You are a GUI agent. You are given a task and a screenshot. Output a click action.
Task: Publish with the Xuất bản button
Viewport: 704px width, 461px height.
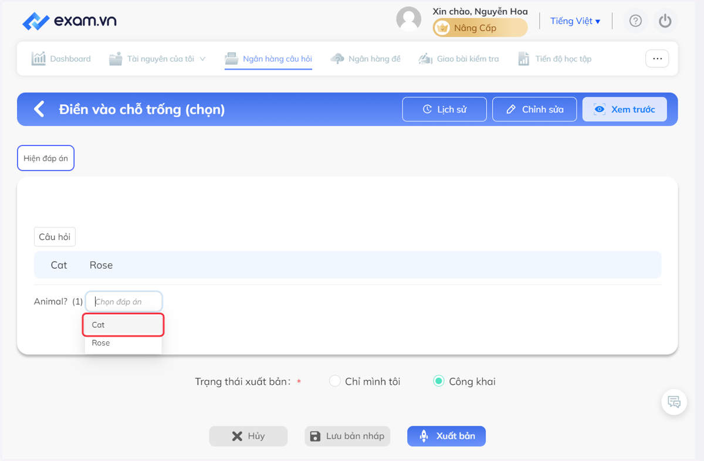click(446, 436)
